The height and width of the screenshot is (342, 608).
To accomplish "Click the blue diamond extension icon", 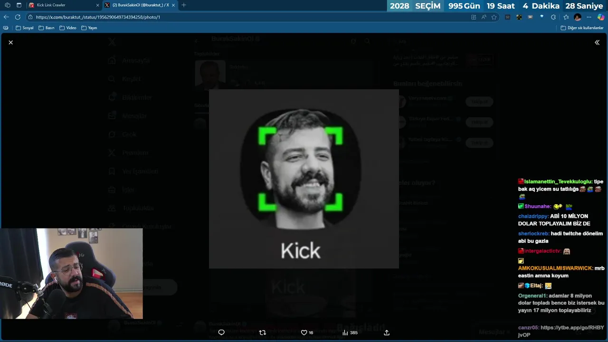I will pyautogui.click(x=541, y=17).
